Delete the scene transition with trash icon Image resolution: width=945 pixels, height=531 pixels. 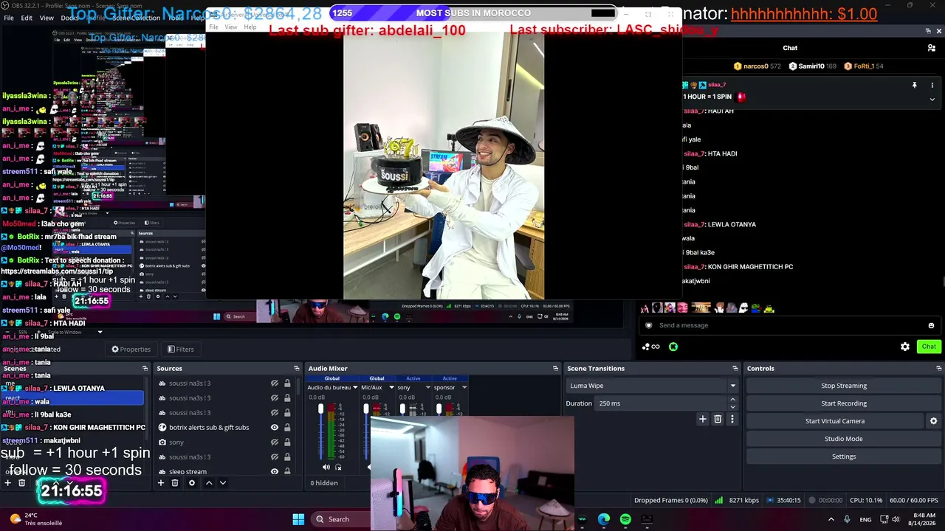pos(718,419)
